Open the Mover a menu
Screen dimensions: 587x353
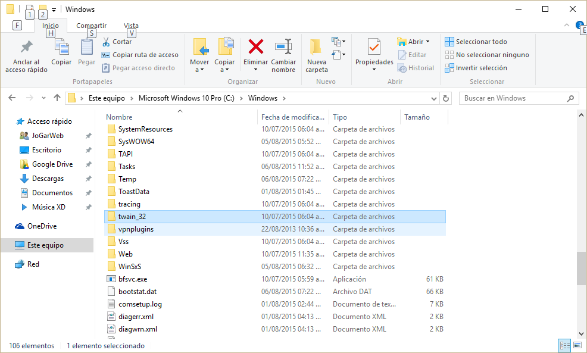pos(199,55)
